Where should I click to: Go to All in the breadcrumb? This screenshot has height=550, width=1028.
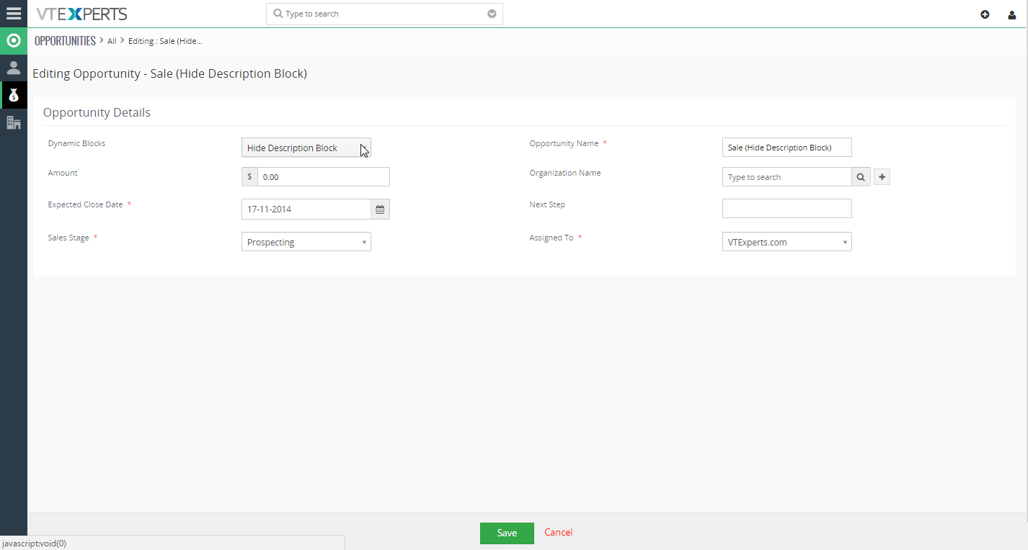click(x=112, y=41)
